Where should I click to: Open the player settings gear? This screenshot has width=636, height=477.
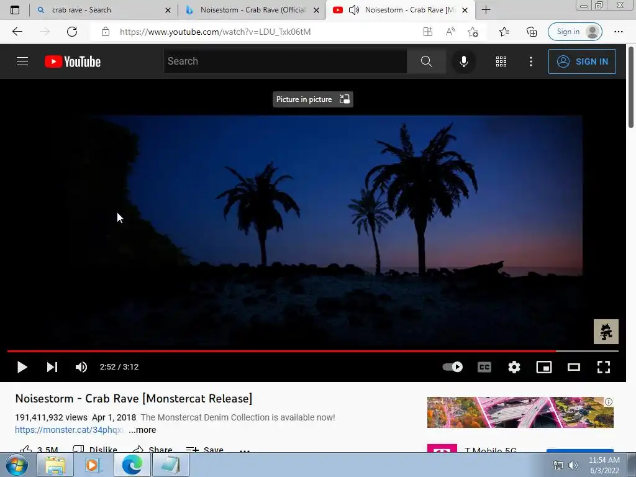point(514,367)
